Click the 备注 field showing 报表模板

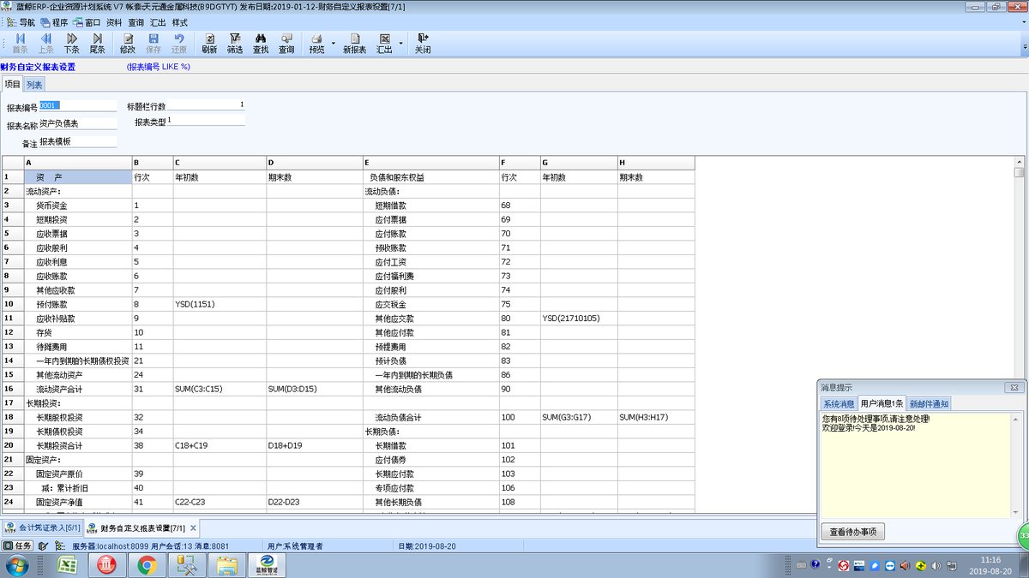point(78,142)
